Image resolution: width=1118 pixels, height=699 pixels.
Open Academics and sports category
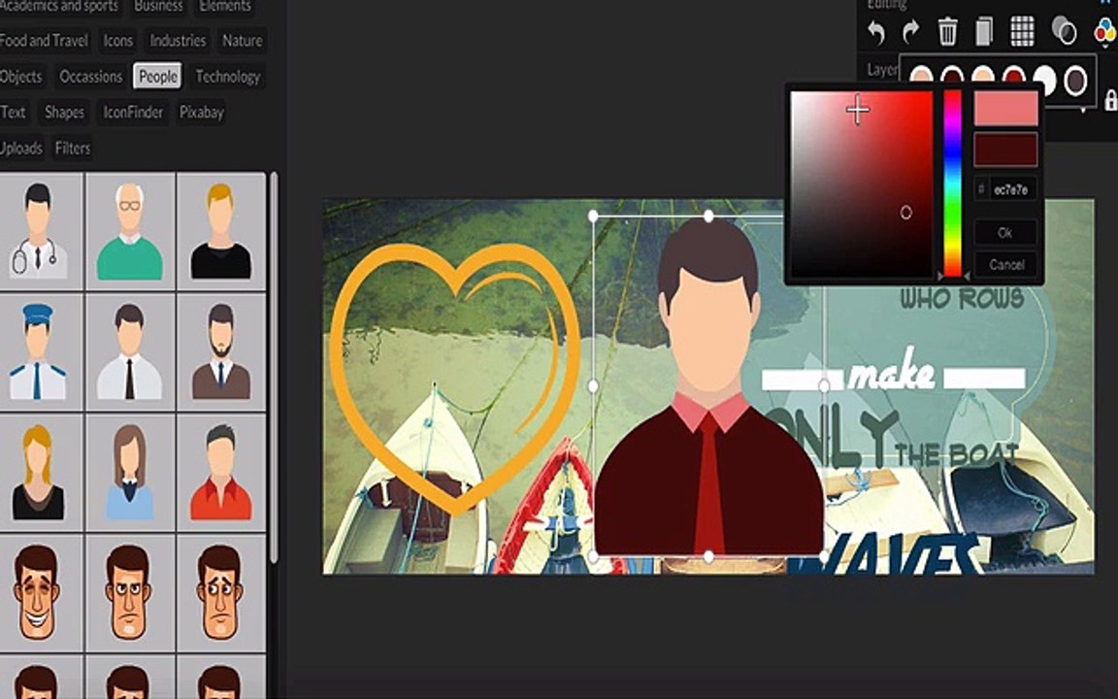59,7
